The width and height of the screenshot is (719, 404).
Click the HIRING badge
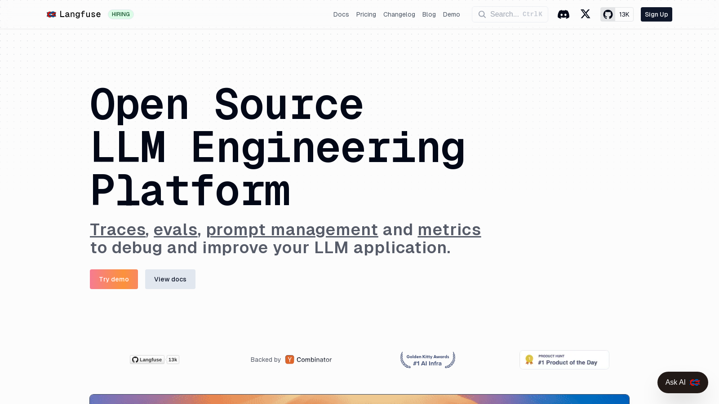click(121, 14)
